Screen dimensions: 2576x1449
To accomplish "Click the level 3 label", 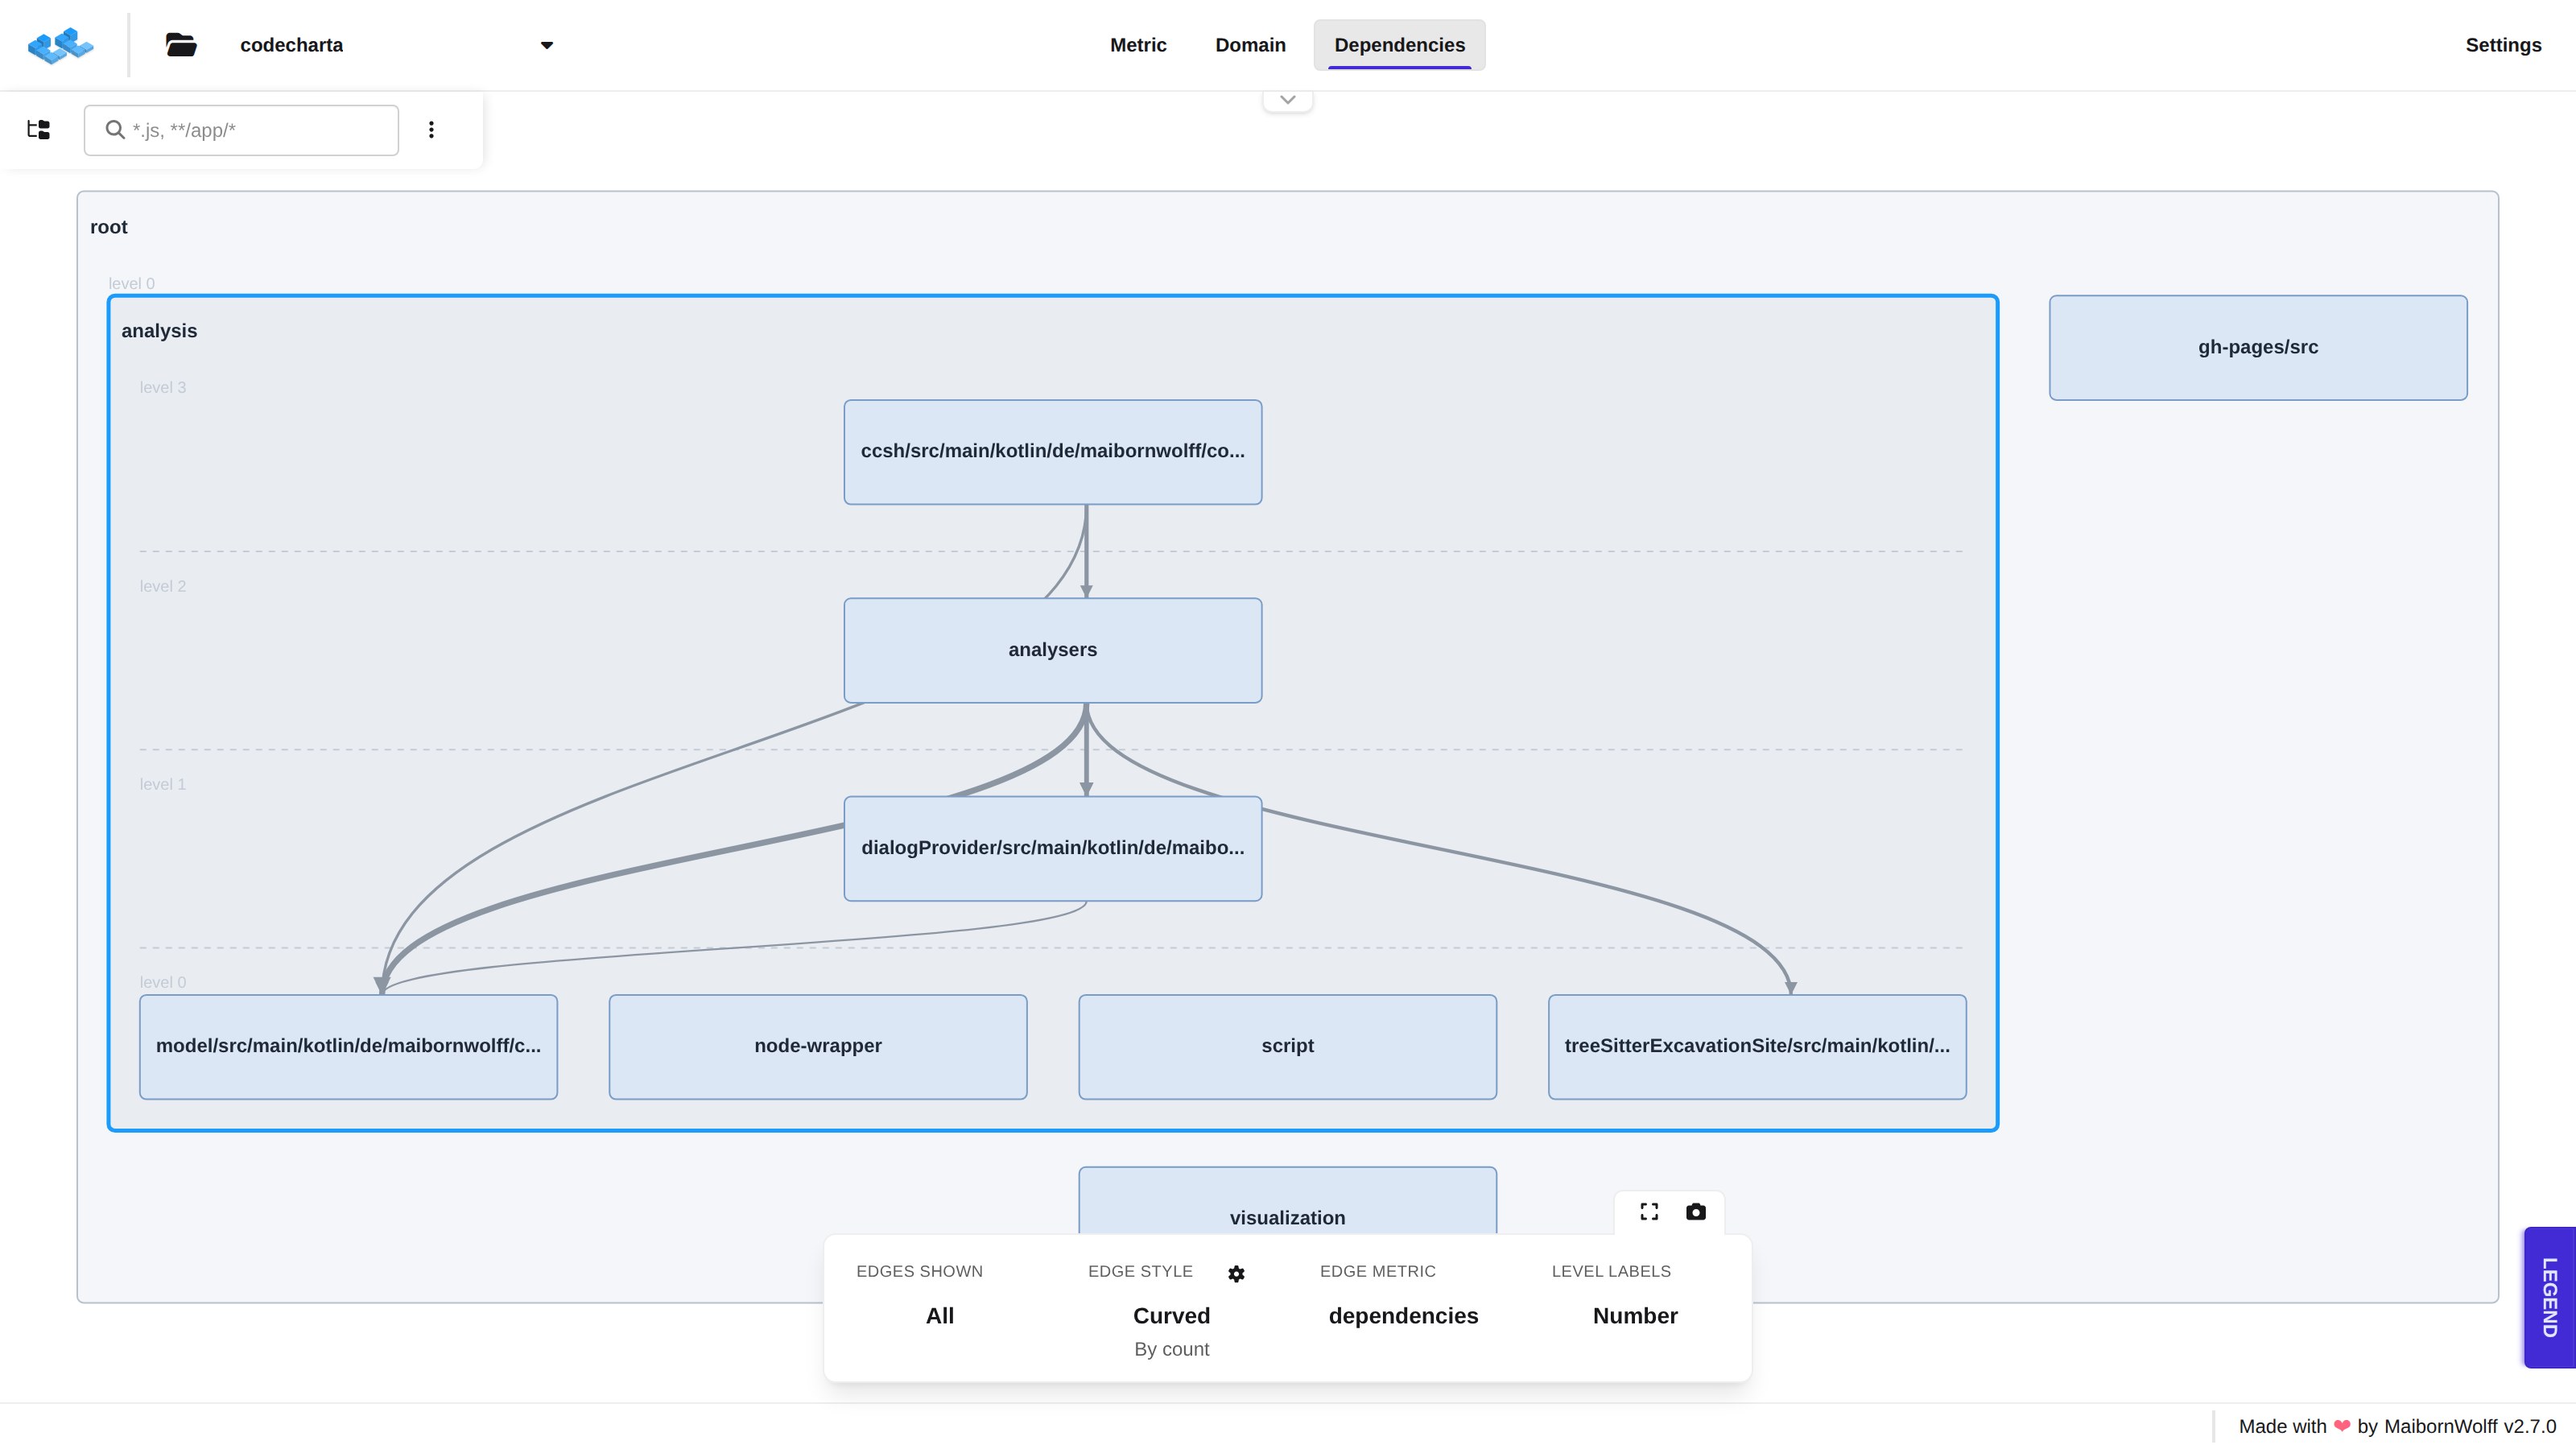I will pos(163,387).
